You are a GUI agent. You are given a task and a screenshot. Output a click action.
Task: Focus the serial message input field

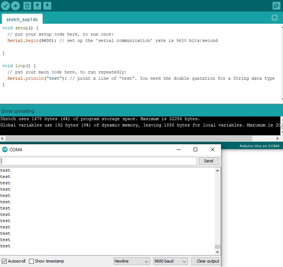point(99,161)
